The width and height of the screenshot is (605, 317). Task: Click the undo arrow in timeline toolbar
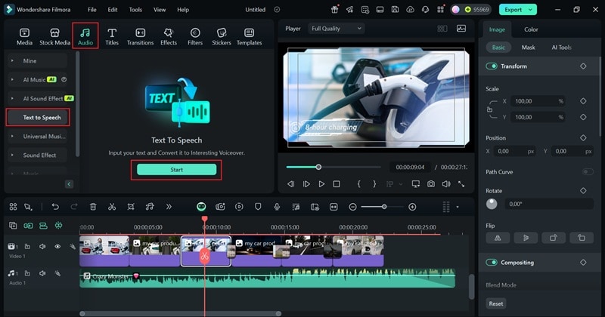click(55, 207)
